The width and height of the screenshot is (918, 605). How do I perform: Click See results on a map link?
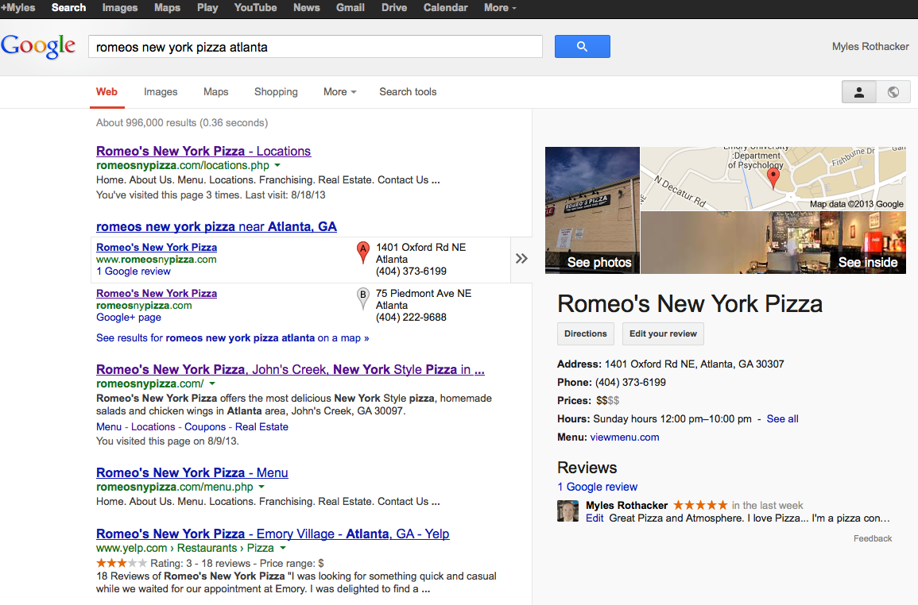(232, 338)
